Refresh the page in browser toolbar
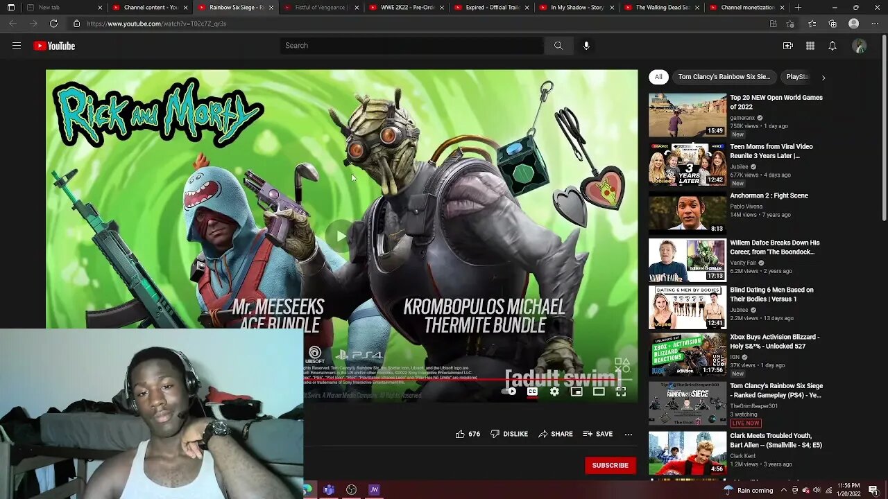888x499 pixels. click(53, 24)
